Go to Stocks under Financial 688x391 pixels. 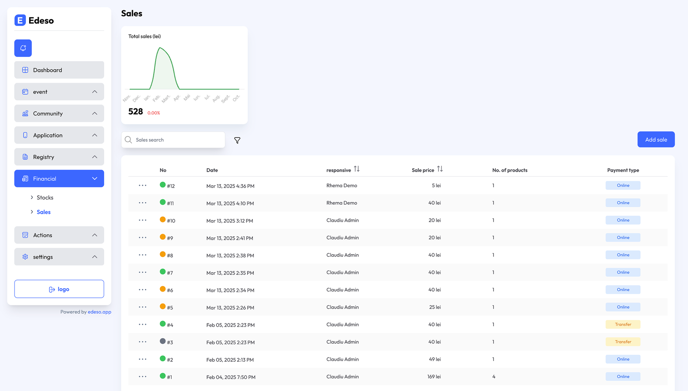click(x=45, y=197)
